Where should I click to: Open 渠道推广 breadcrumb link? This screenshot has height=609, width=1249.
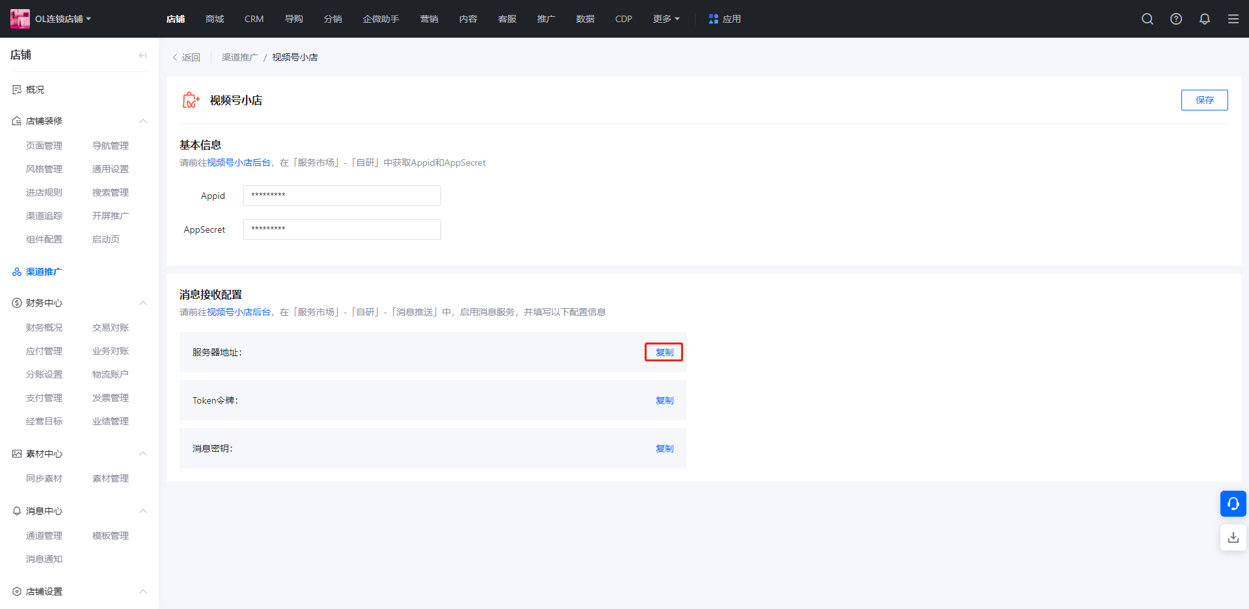click(x=240, y=57)
